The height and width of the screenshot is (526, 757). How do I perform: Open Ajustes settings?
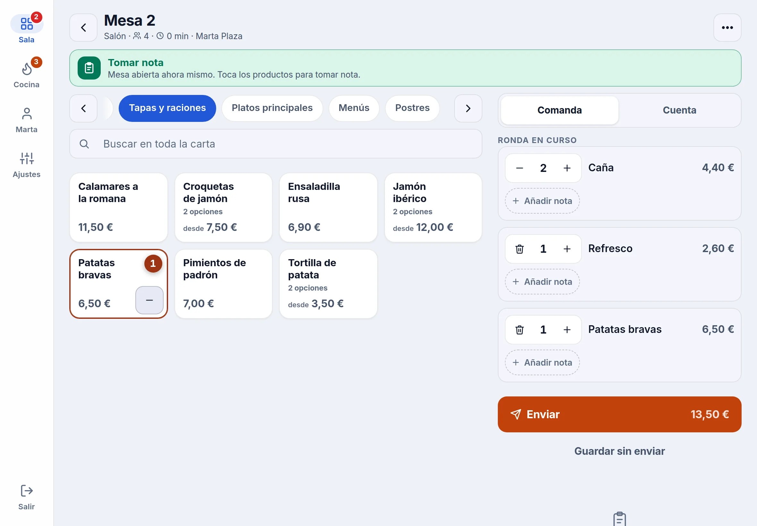[26, 165]
